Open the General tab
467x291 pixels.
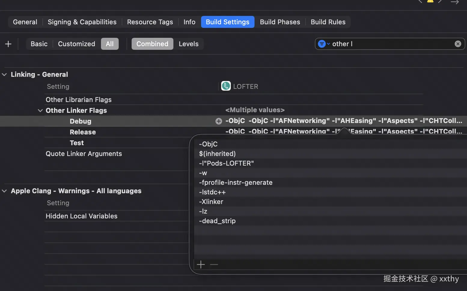pyautogui.click(x=25, y=22)
